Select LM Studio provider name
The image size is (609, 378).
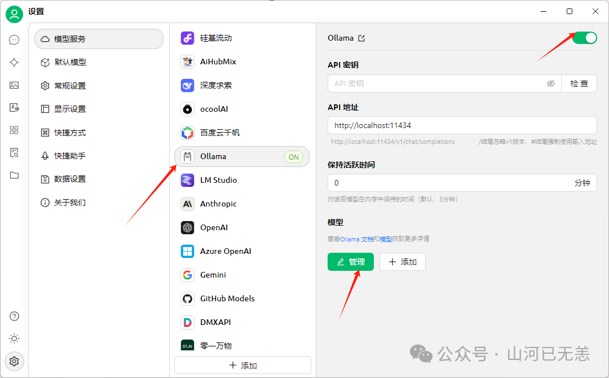(x=218, y=181)
